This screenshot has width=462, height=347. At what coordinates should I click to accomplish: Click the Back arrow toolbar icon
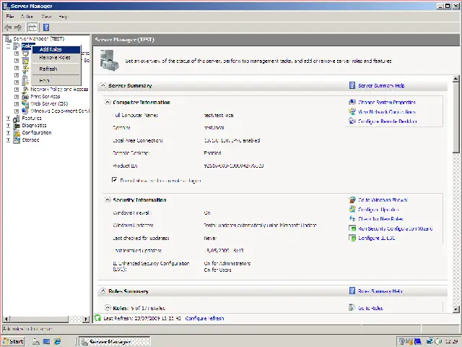[x=8, y=27]
